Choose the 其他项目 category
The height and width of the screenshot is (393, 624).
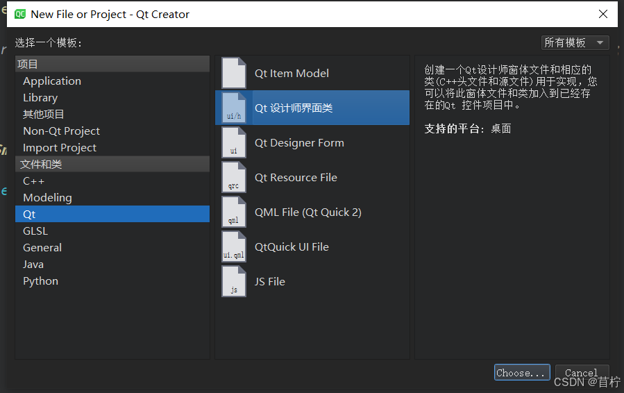112,115
